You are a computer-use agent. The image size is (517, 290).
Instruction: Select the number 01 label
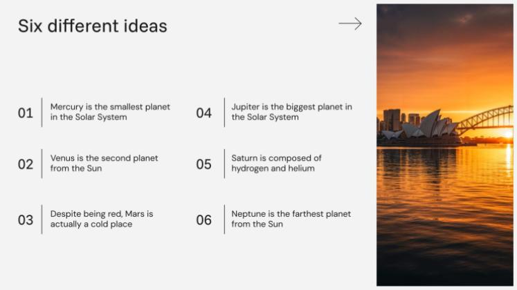click(x=26, y=113)
